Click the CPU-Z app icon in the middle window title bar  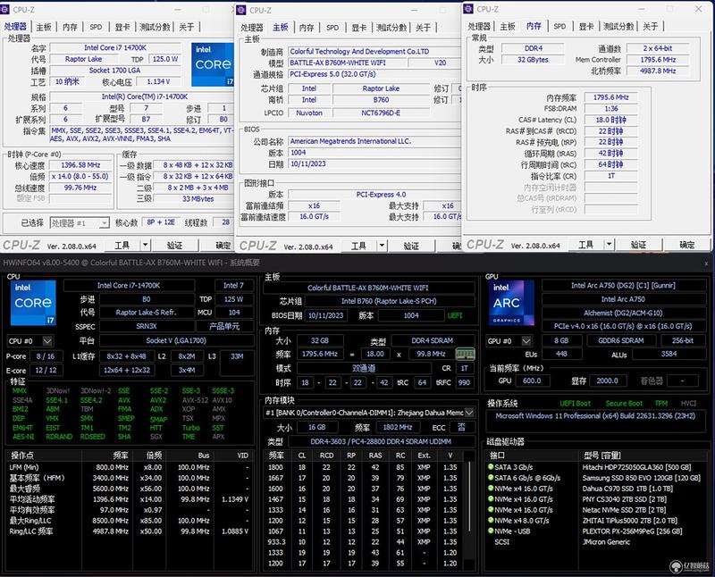(x=241, y=10)
